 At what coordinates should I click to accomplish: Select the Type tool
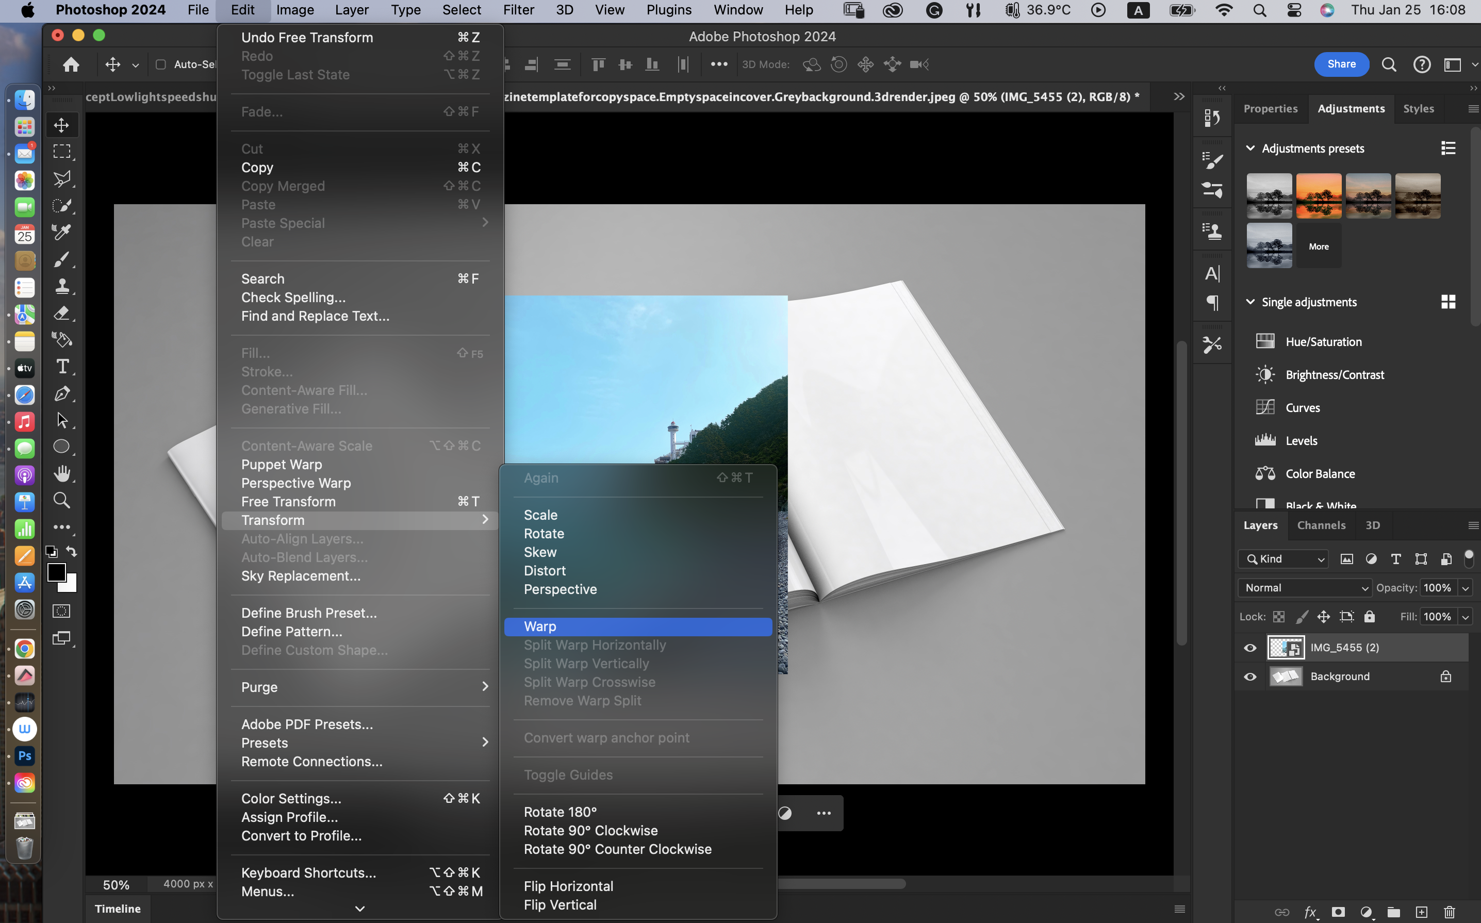coord(62,366)
